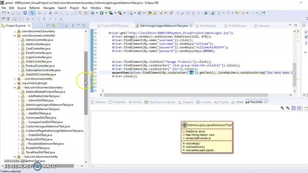Open the Refactor menu
The width and height of the screenshot is (308, 173).
[x=35, y=8]
